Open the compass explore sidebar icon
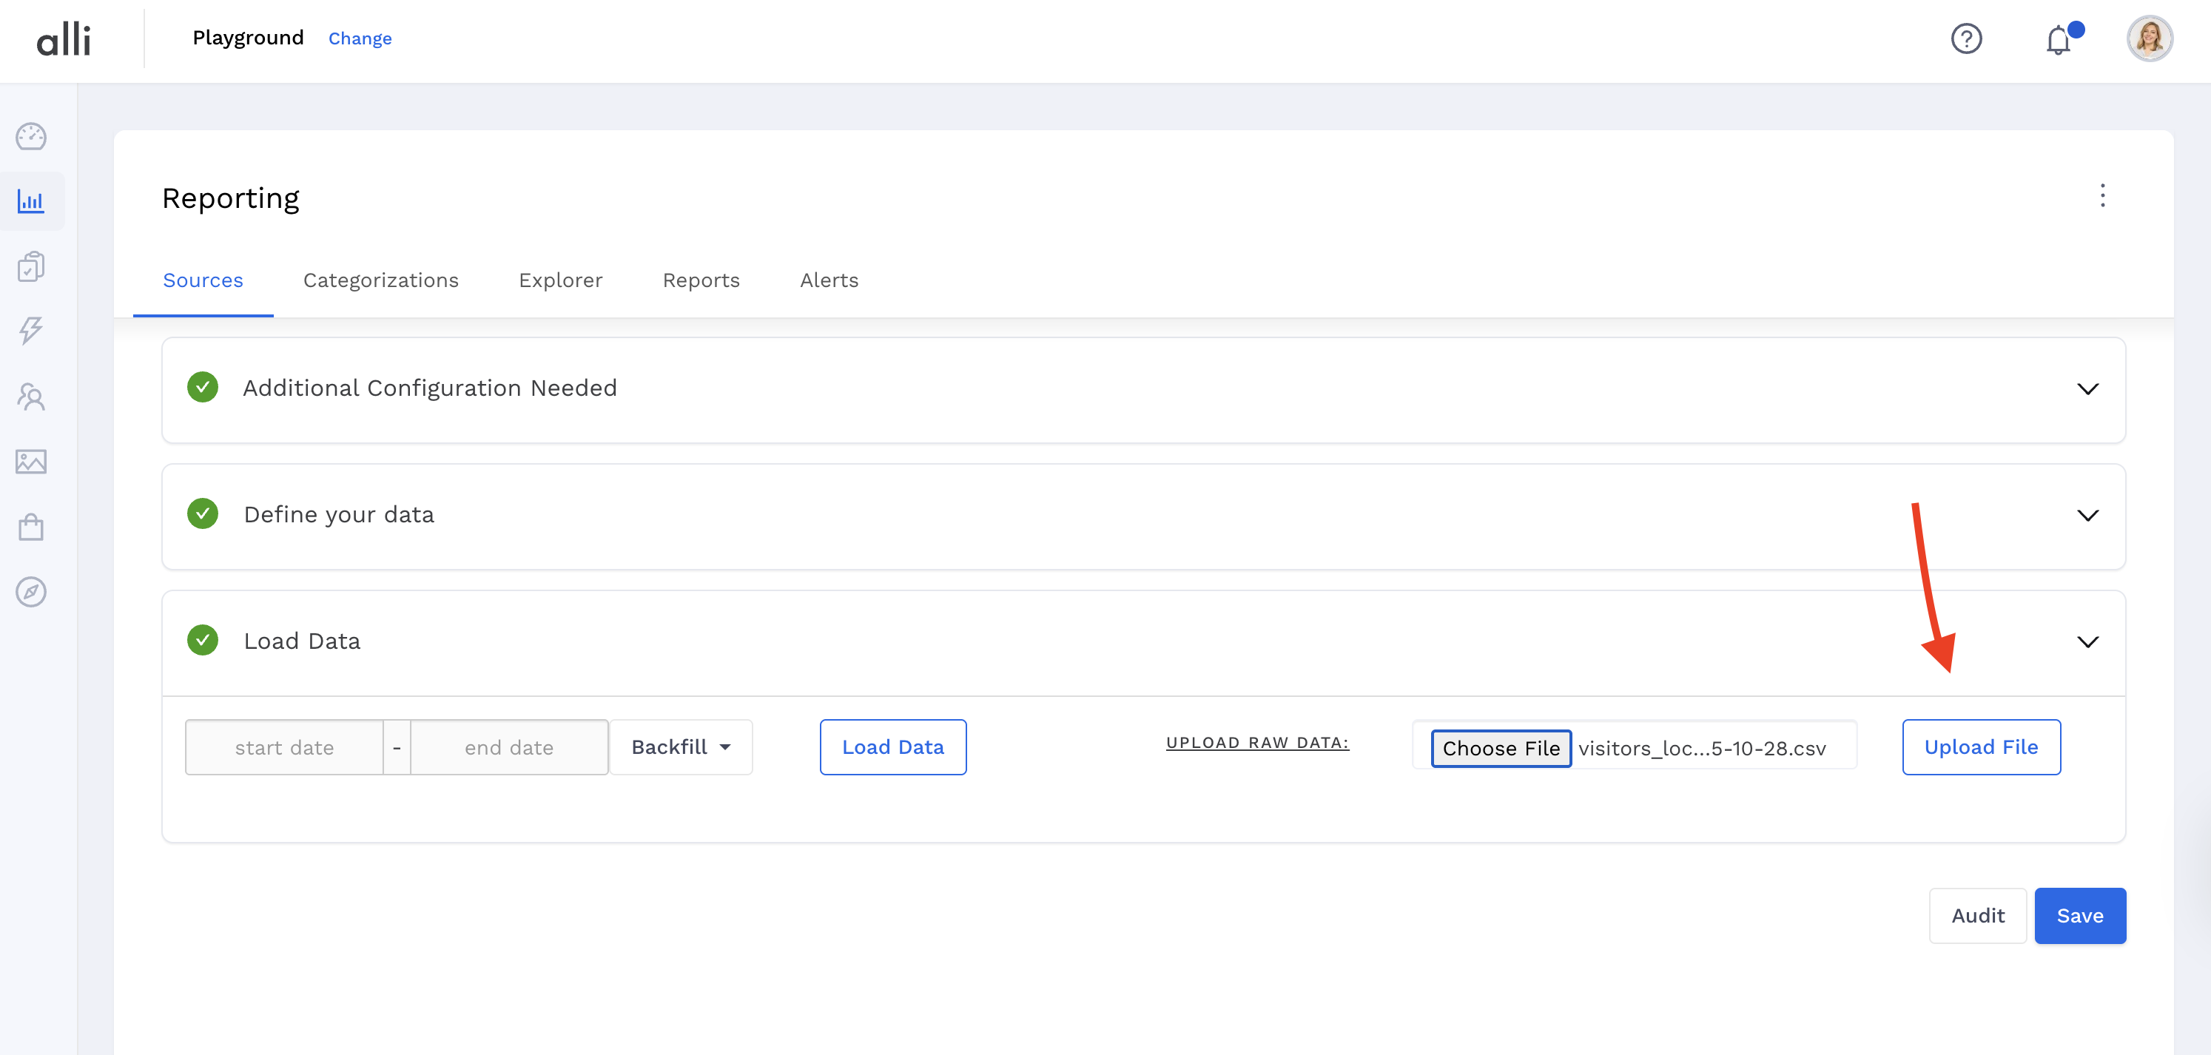The image size is (2211, 1055). (31, 591)
